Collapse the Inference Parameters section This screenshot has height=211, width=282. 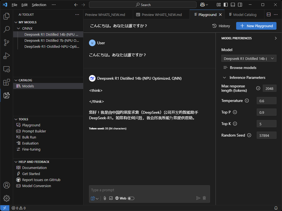(225, 77)
